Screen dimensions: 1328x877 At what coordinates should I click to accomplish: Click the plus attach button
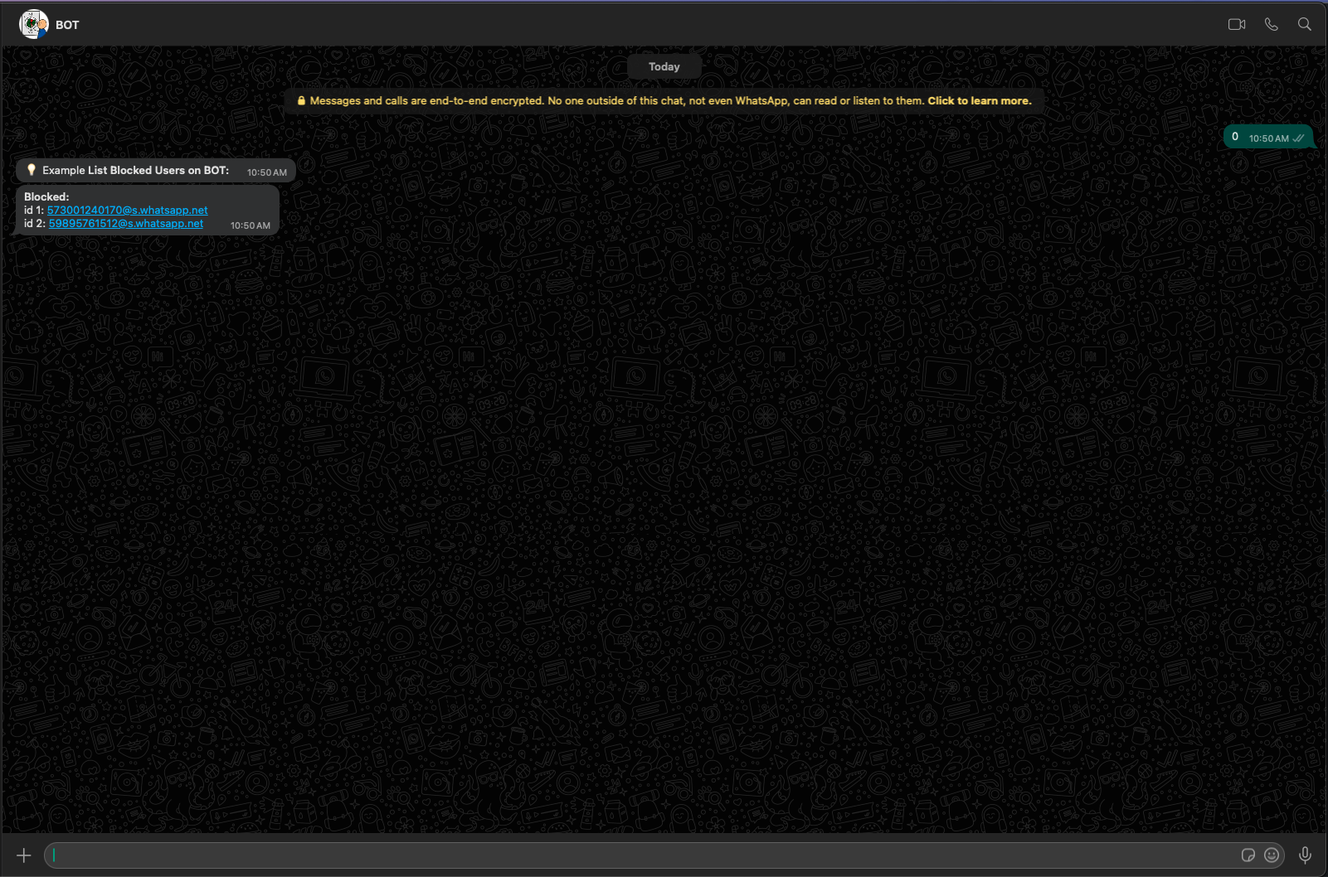[24, 855]
